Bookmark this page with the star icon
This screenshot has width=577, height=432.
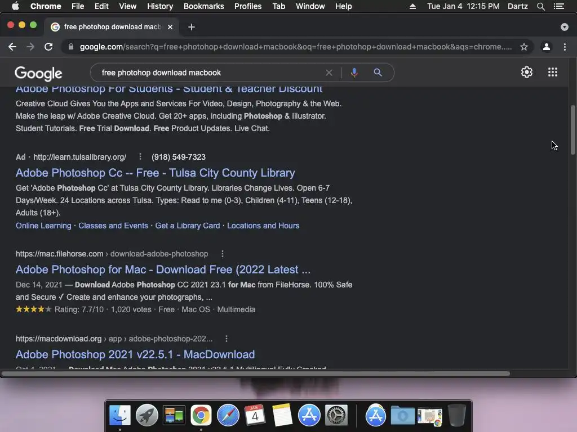(524, 47)
